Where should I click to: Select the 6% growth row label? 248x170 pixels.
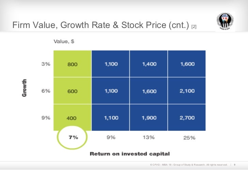point(46,91)
